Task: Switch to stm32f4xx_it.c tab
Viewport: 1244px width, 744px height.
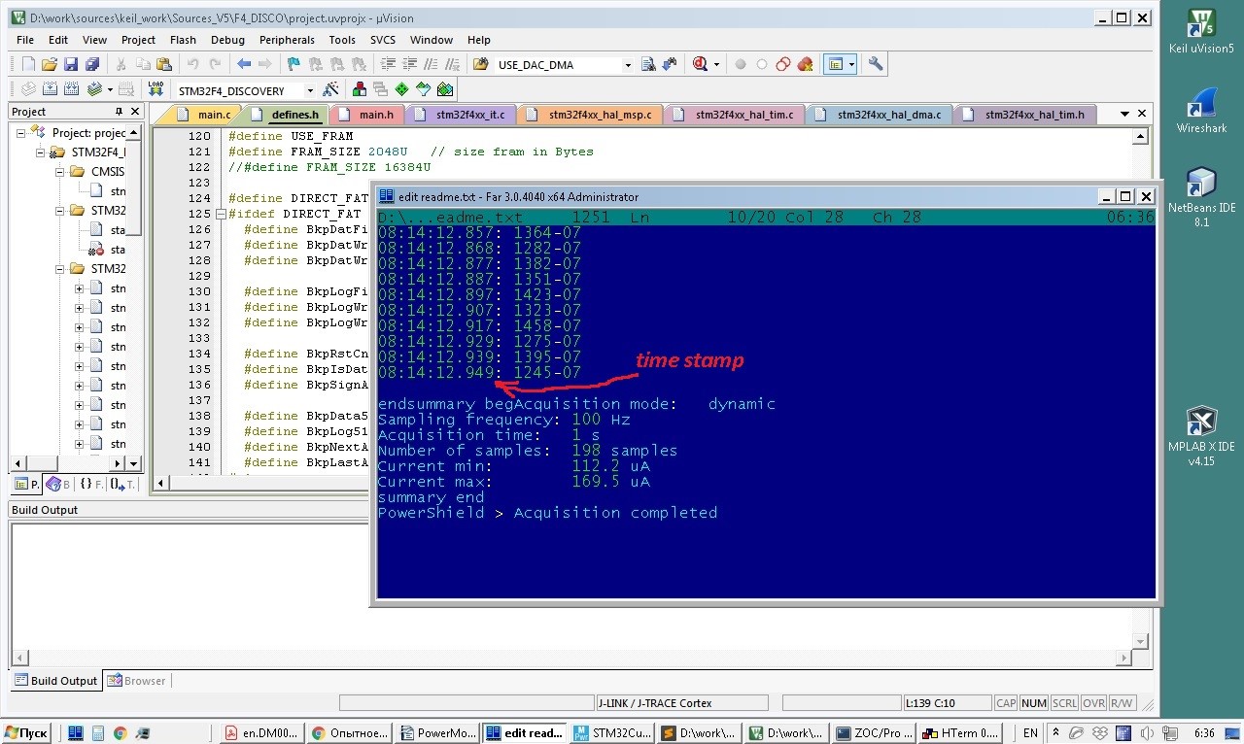Action: pos(464,115)
